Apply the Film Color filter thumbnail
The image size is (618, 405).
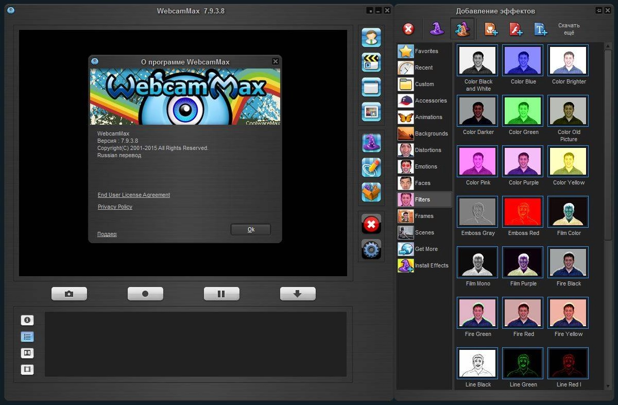(x=569, y=212)
